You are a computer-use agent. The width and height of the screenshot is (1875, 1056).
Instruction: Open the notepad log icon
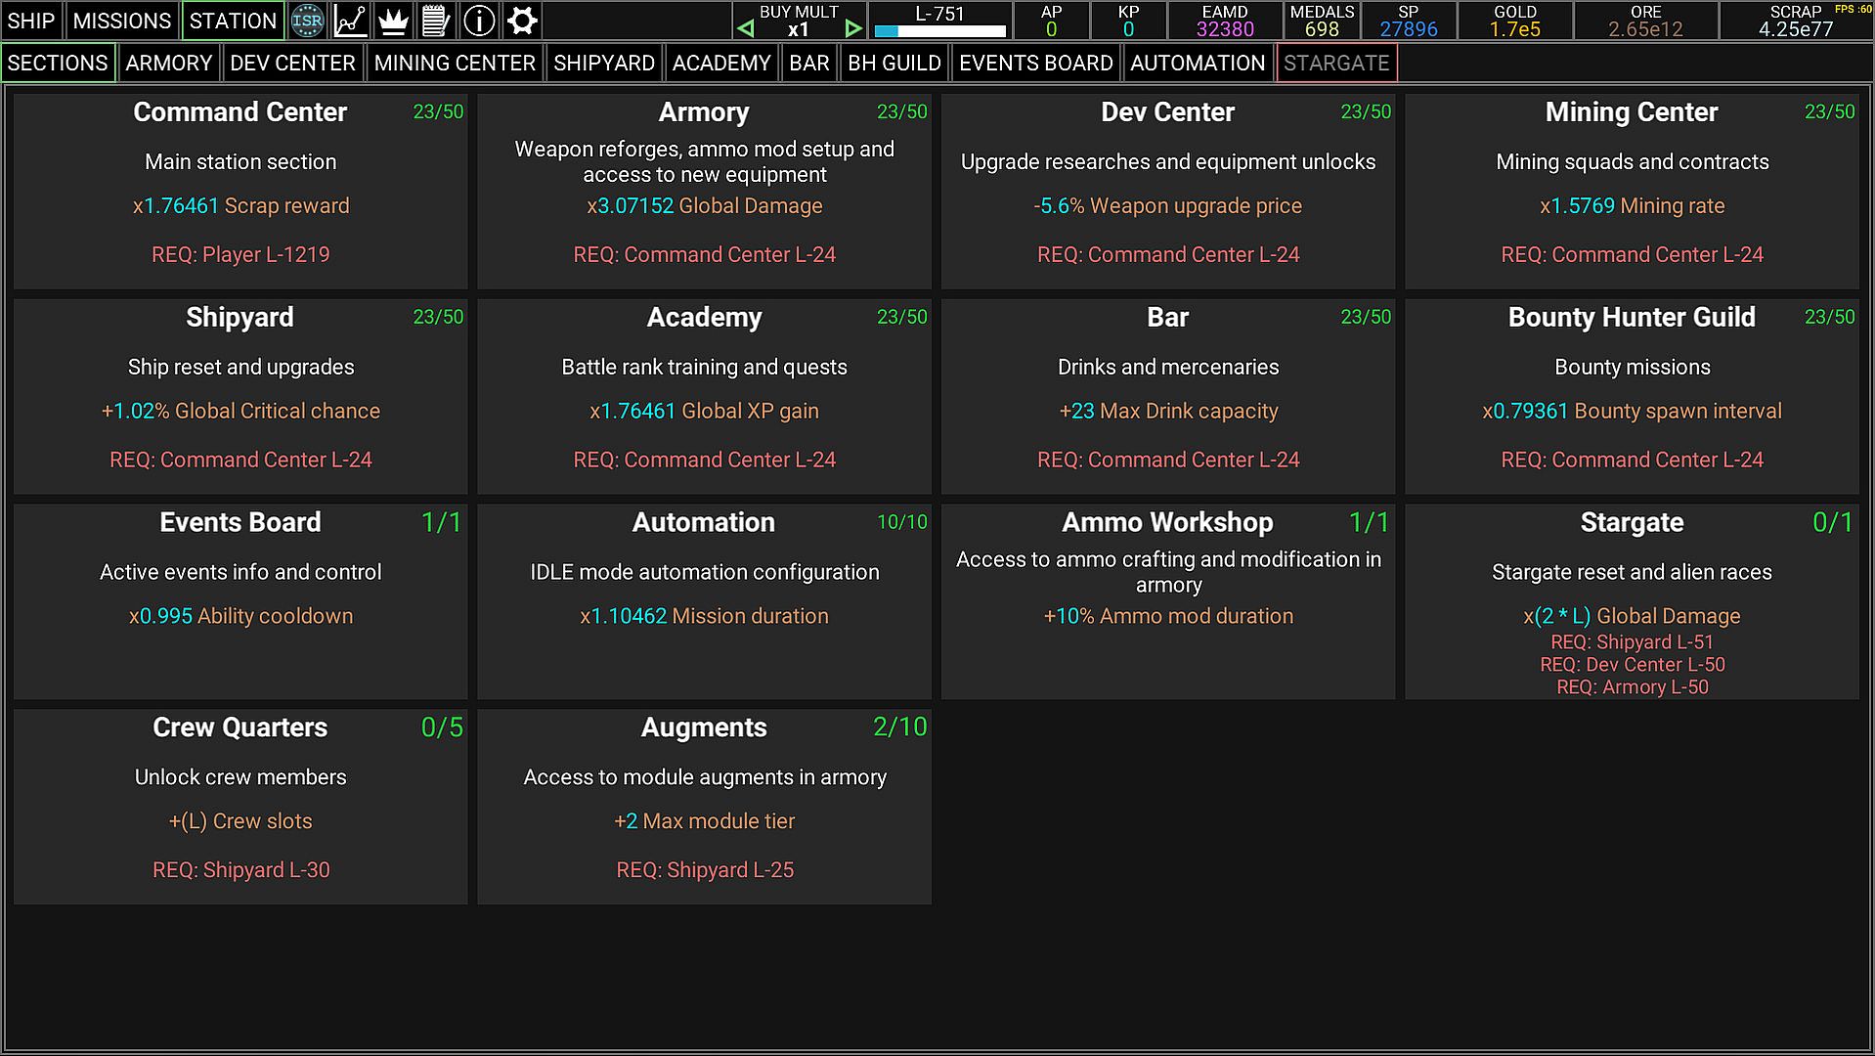click(x=436, y=21)
